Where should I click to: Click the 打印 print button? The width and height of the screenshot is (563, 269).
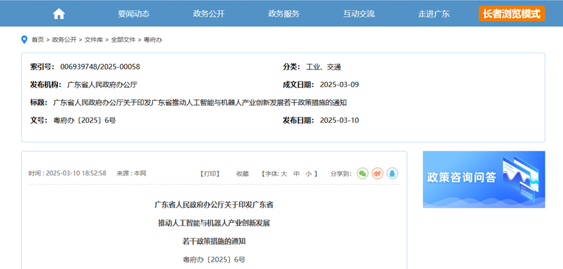point(210,173)
